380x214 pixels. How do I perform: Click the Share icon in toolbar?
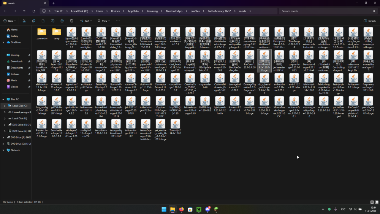(62, 21)
